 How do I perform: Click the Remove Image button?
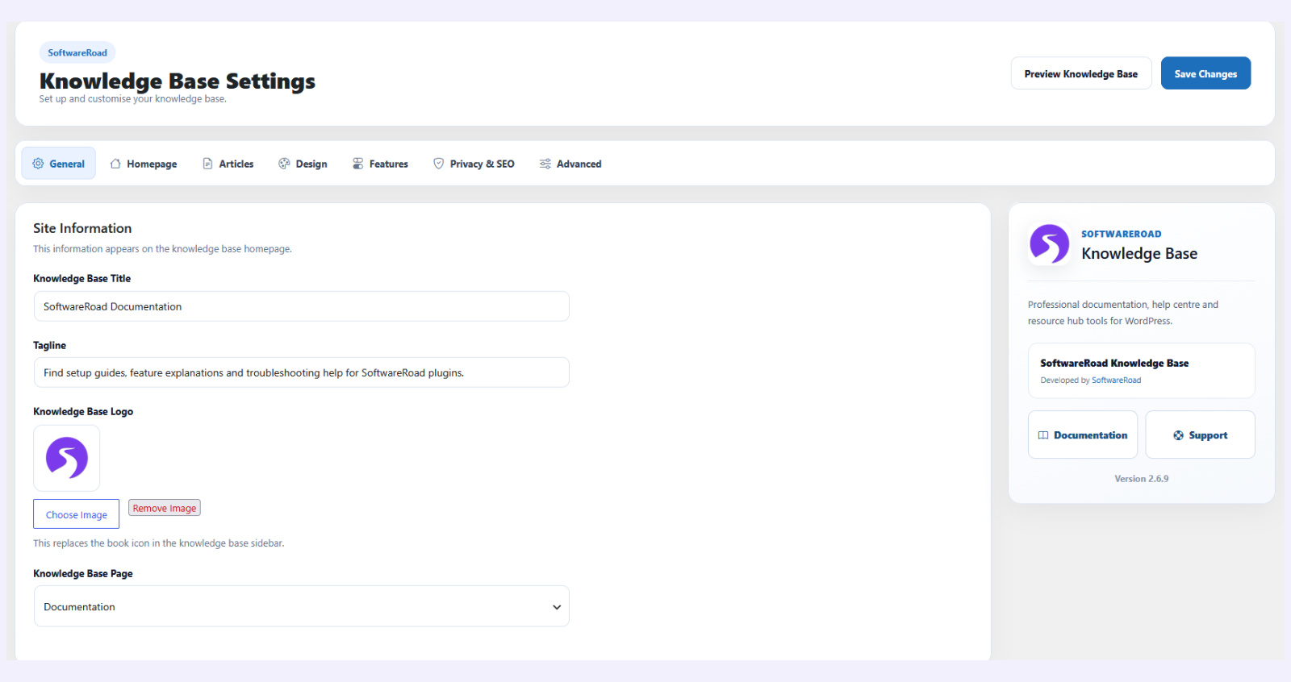tap(165, 508)
